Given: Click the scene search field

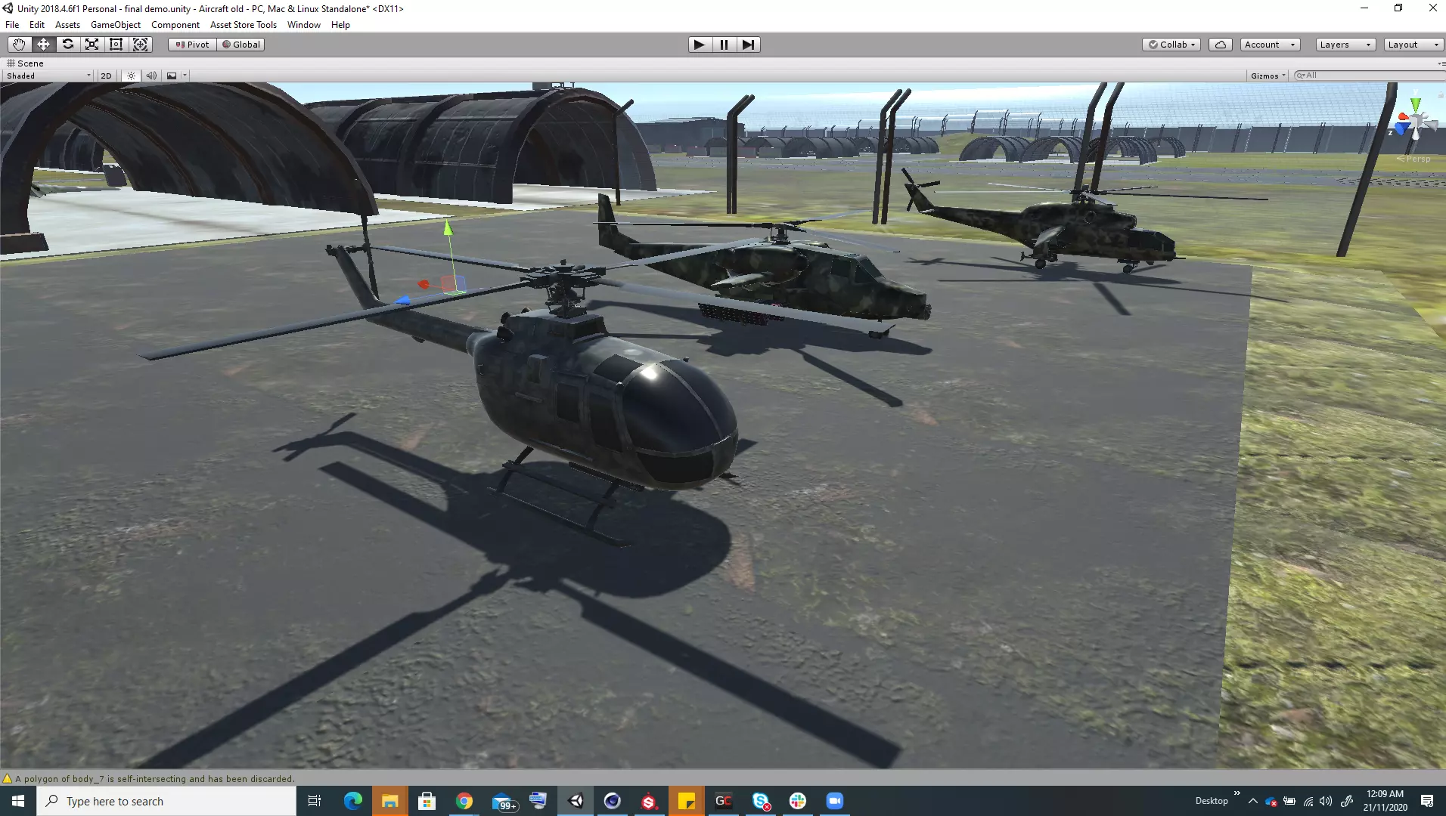Looking at the screenshot, I should (x=1369, y=76).
